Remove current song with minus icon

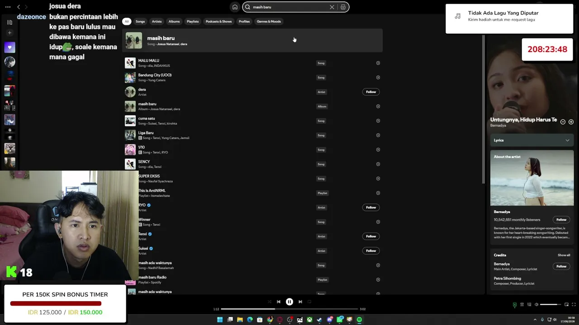click(563, 122)
